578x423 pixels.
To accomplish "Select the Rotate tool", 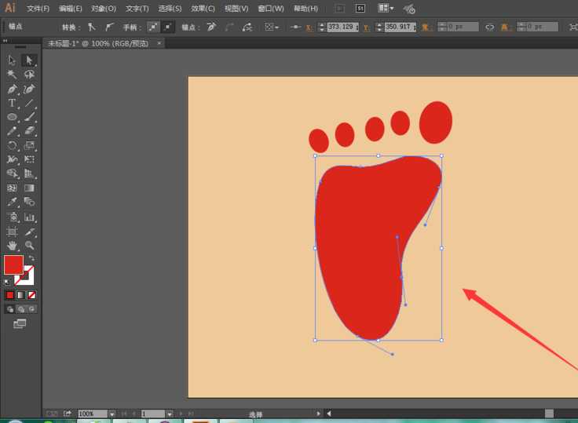I will (x=12, y=146).
